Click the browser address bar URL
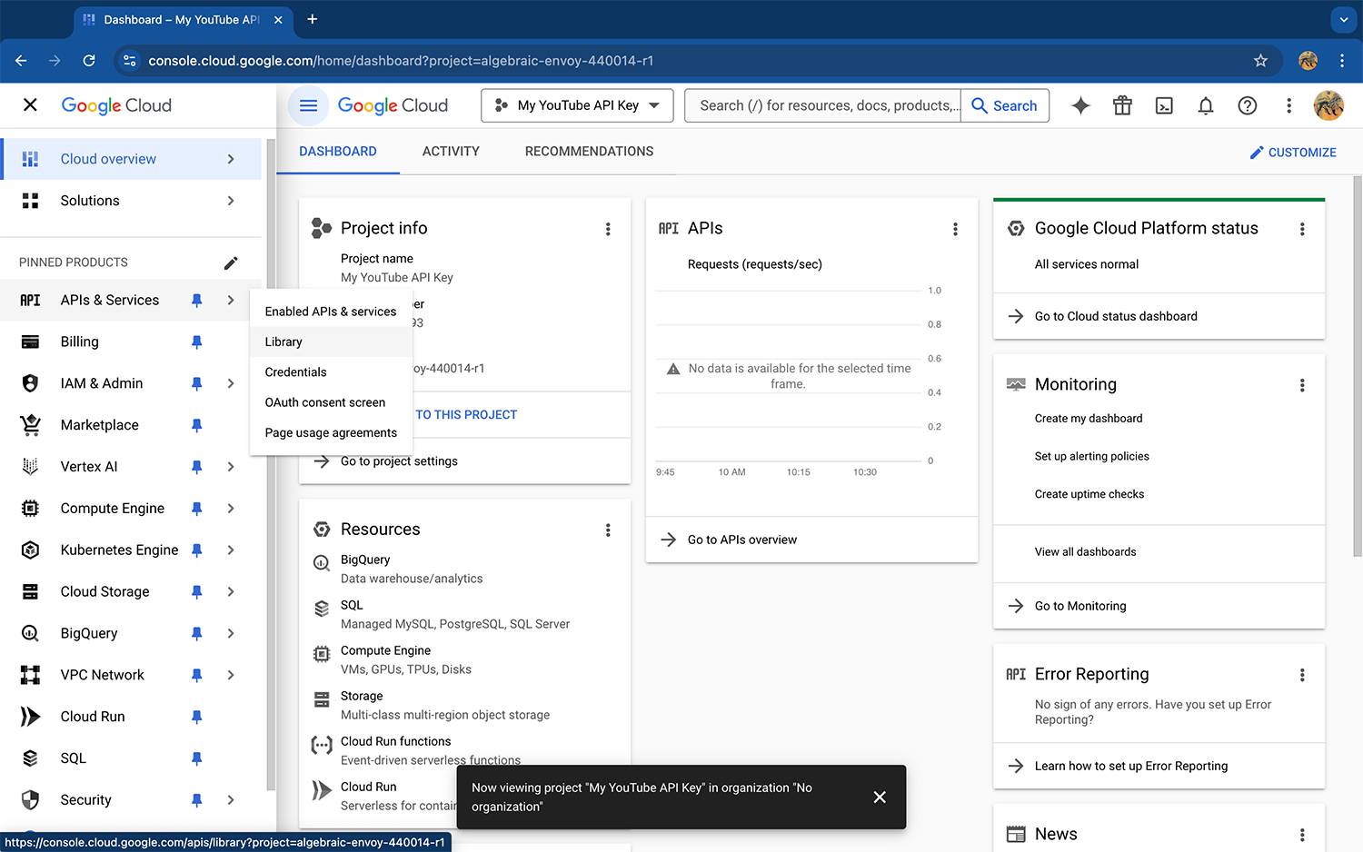This screenshot has height=852, width=1363. click(401, 61)
